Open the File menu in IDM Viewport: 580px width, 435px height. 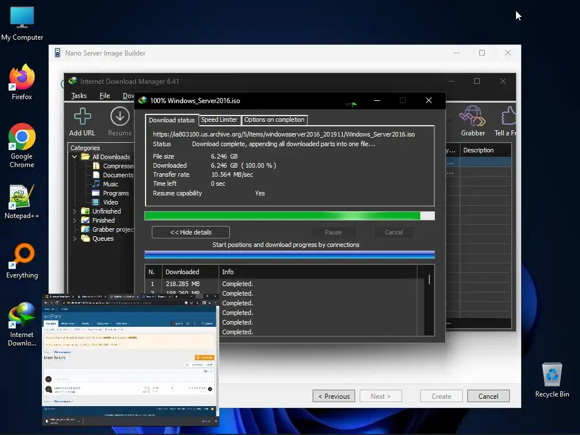[105, 96]
